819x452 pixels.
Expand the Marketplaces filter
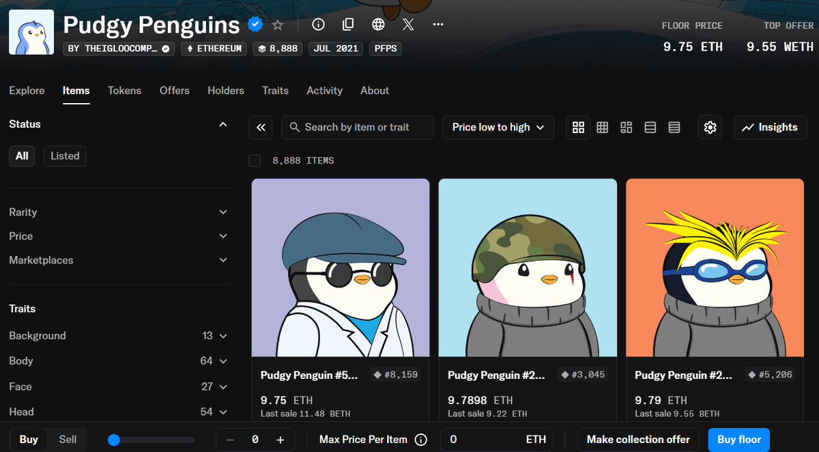(119, 260)
